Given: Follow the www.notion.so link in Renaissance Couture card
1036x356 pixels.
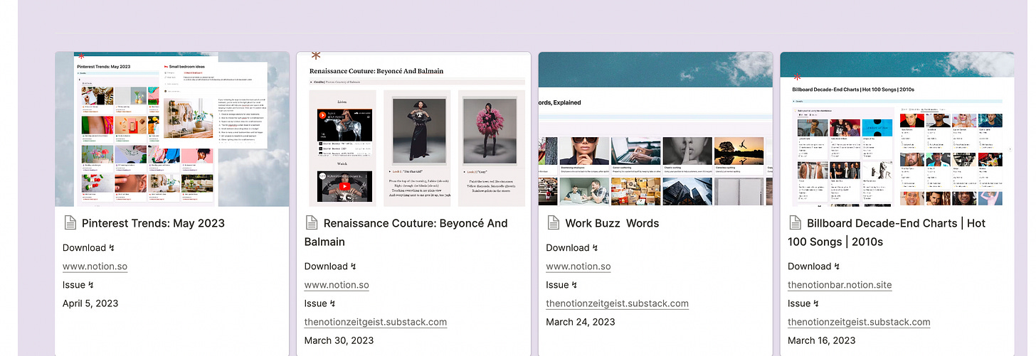Looking at the screenshot, I should click(337, 285).
